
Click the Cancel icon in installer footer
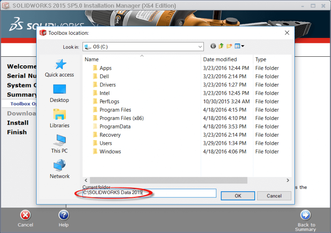tap(25, 215)
